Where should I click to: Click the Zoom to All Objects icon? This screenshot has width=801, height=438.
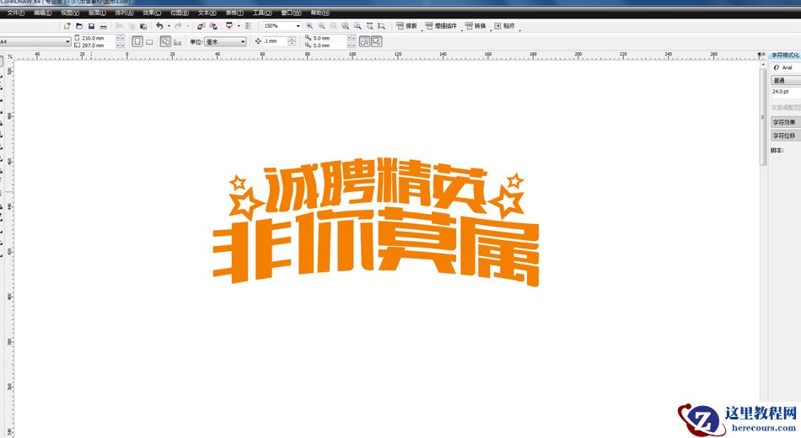pyautogui.click(x=346, y=26)
